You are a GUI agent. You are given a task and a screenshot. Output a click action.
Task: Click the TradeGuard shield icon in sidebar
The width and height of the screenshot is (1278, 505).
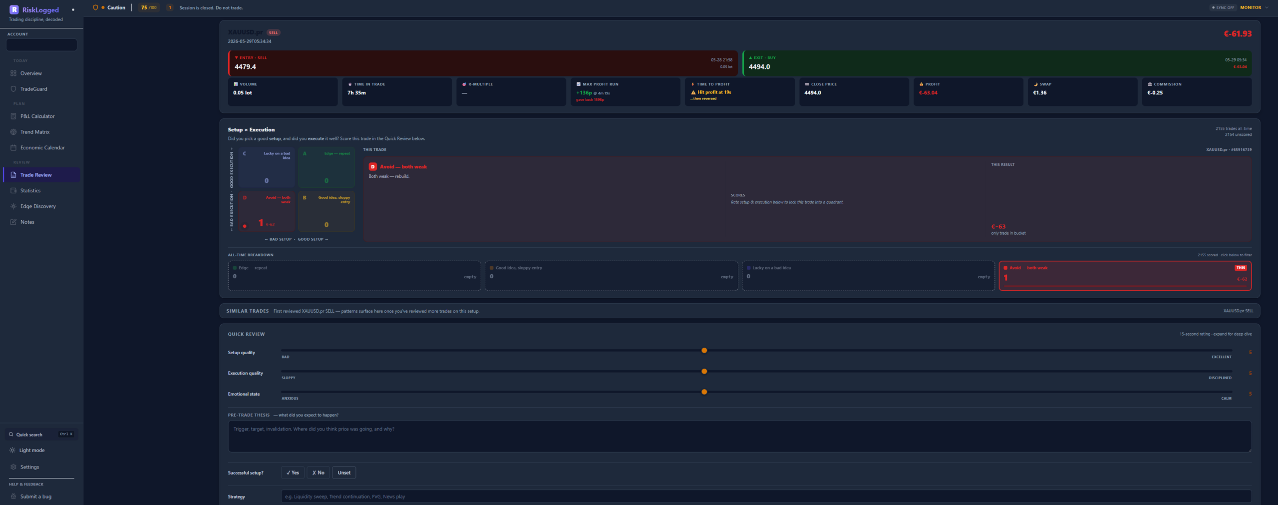point(13,89)
